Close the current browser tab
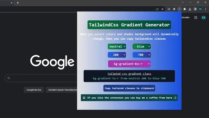 pos(12,3)
